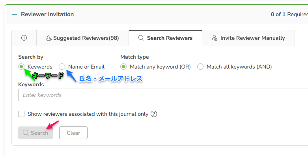Tick Show reviewers associated with this journal only
The image size is (308, 156).
[21, 114]
